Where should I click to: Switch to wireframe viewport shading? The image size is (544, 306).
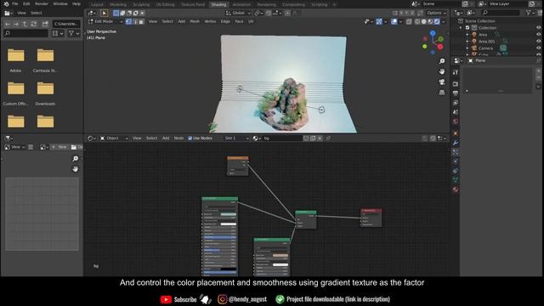[417, 21]
